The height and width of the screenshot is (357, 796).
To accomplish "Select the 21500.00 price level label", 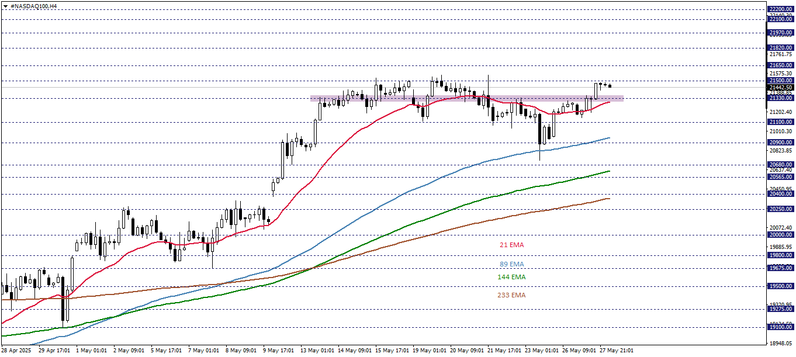I will [781, 81].
